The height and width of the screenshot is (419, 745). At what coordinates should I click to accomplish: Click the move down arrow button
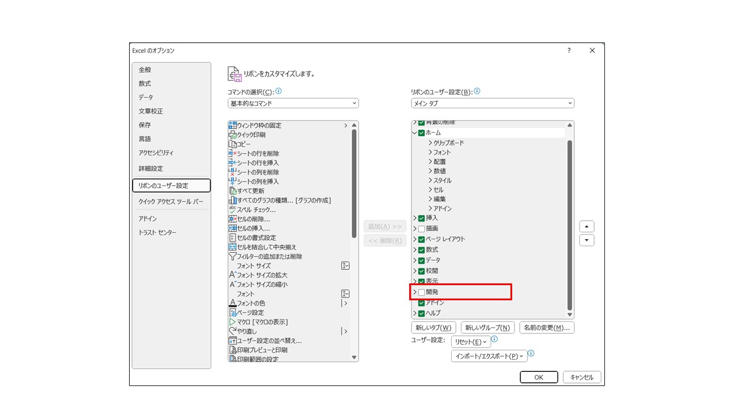(x=587, y=240)
